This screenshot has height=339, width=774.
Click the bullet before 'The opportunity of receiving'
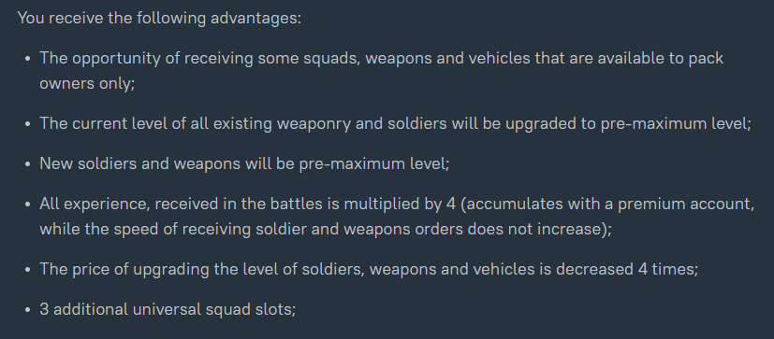(x=28, y=59)
